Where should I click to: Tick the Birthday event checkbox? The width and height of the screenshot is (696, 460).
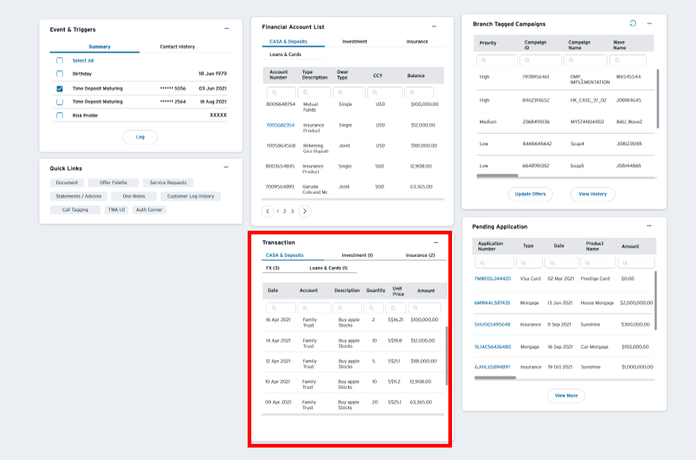tap(60, 74)
